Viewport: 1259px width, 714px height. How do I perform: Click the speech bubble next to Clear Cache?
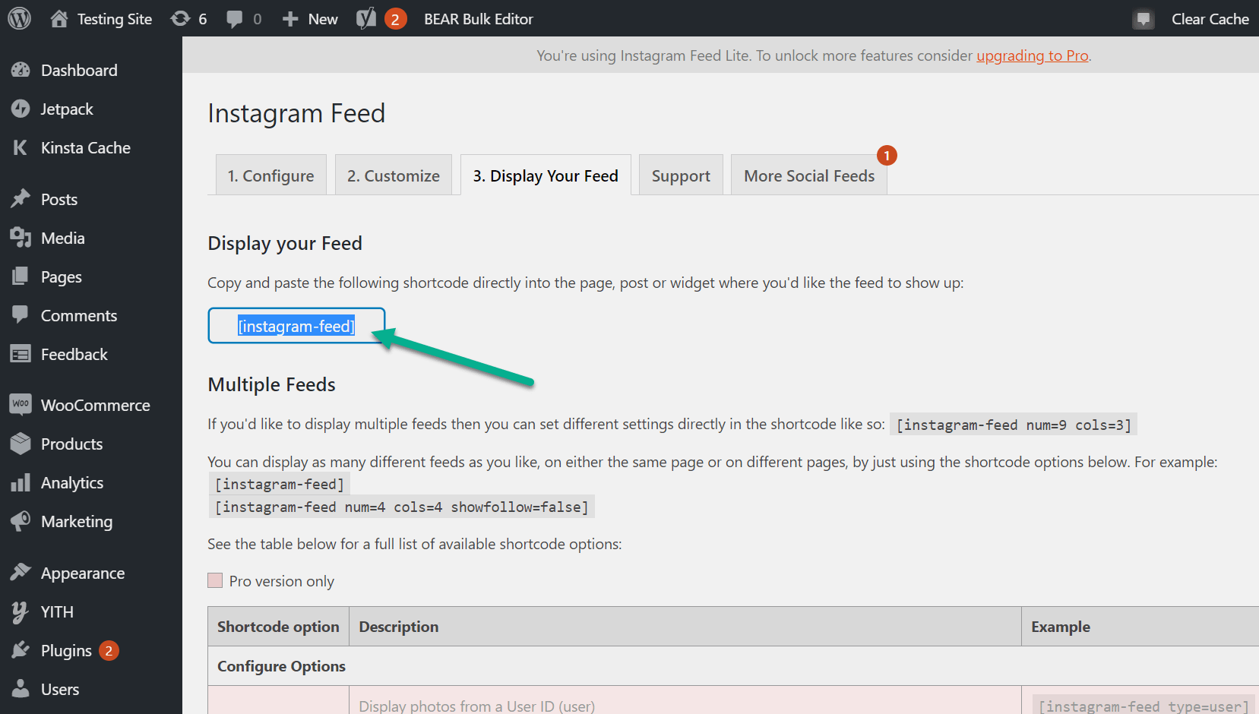(x=1143, y=18)
